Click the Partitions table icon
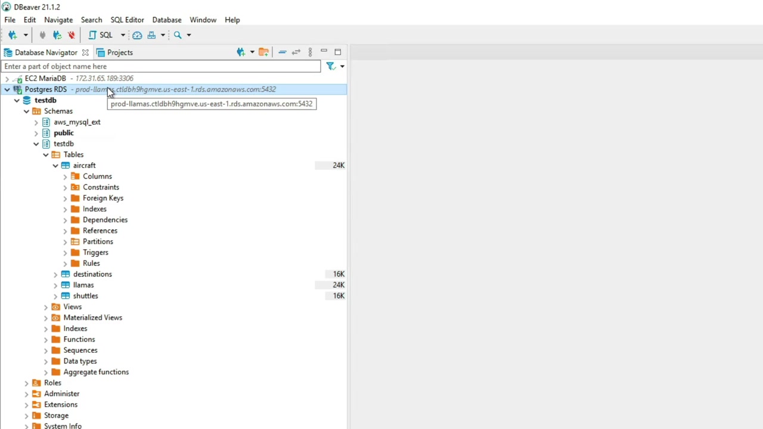The image size is (763, 429). (75, 241)
